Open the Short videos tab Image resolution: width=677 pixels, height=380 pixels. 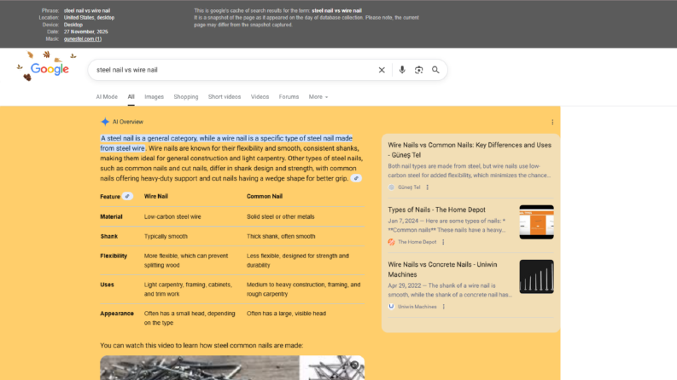point(225,97)
